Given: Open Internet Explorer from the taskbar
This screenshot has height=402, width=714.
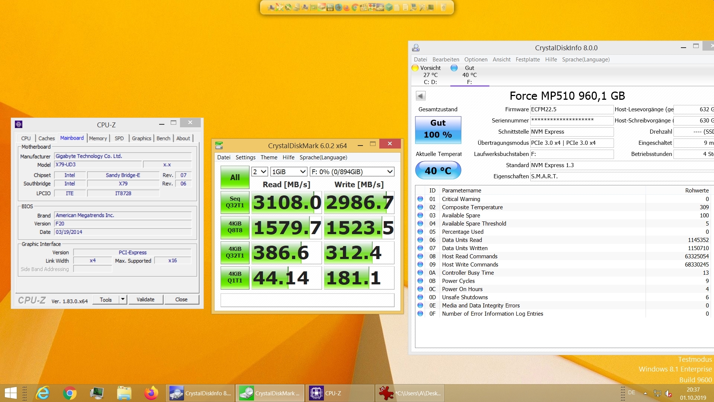Looking at the screenshot, I should tap(43, 393).
